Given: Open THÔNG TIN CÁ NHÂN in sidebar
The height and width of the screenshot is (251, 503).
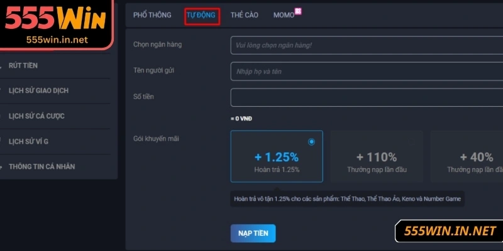Looking at the screenshot, I should coord(41,167).
